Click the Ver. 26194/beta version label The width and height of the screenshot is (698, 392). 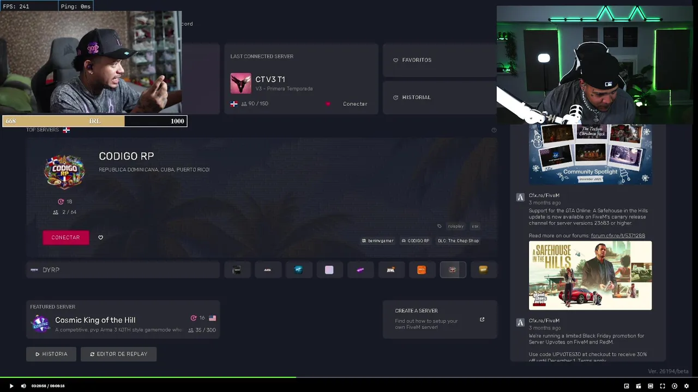(x=668, y=371)
